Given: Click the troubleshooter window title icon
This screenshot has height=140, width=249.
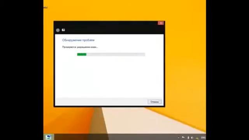Looking at the screenshot, I should coord(63,30).
